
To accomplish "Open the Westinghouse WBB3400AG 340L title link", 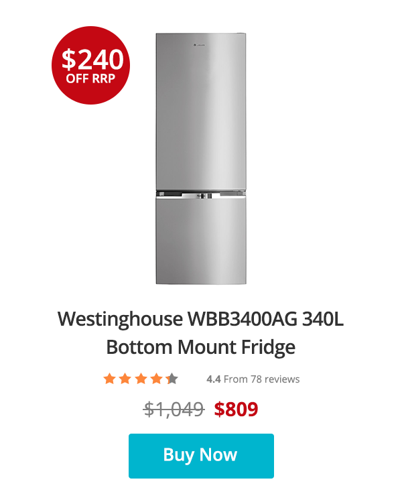I will coord(201,319).
